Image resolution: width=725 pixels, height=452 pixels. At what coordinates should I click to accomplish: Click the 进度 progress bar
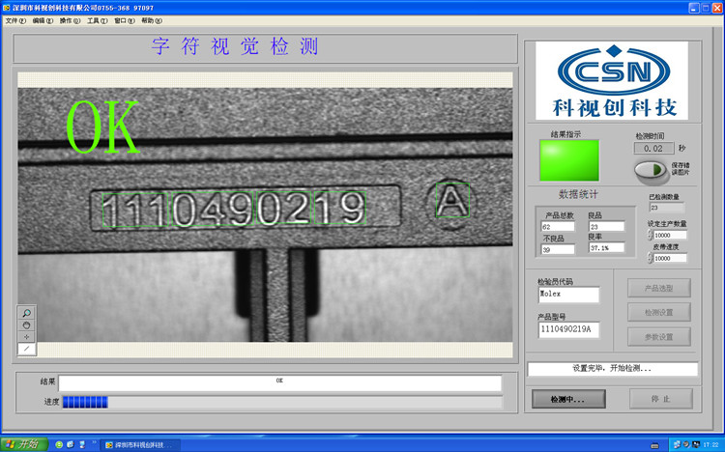pyautogui.click(x=280, y=402)
